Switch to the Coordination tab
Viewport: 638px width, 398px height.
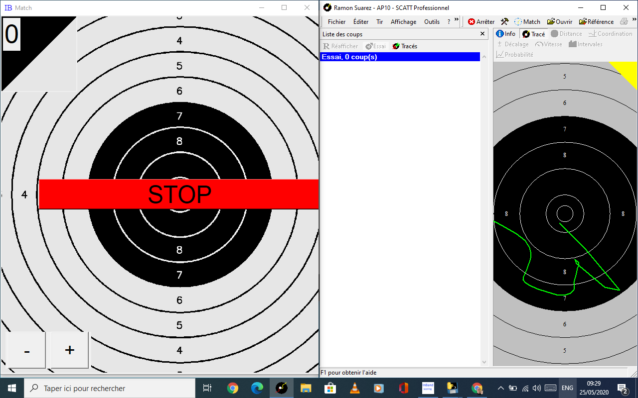click(x=610, y=34)
